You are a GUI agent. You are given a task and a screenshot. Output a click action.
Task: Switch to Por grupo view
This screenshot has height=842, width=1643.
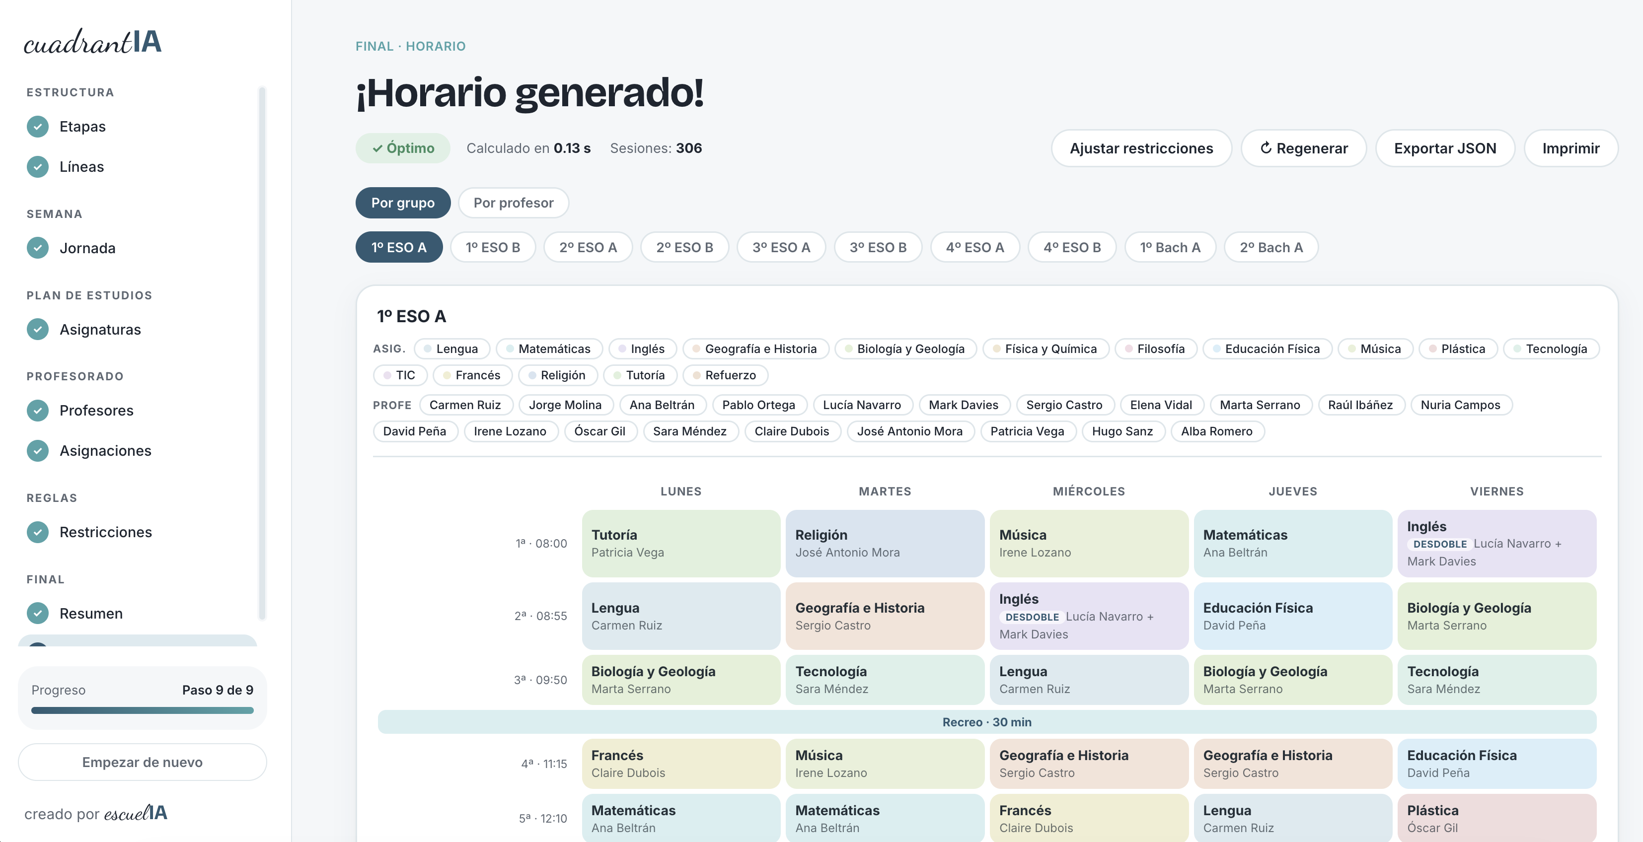click(x=402, y=203)
